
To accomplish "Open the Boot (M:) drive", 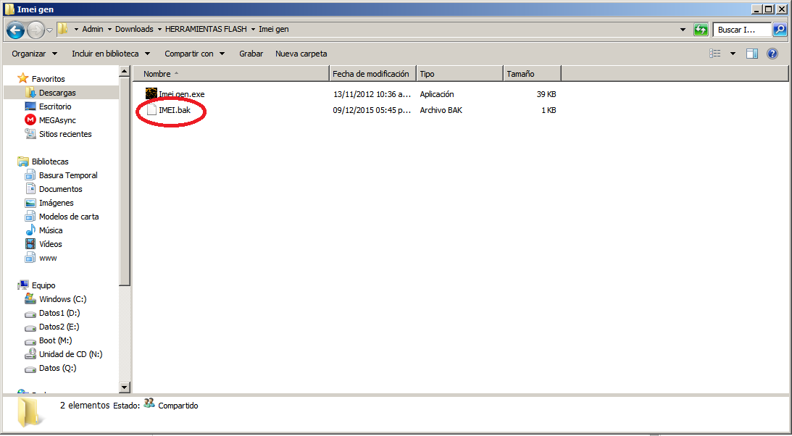I will pos(56,340).
